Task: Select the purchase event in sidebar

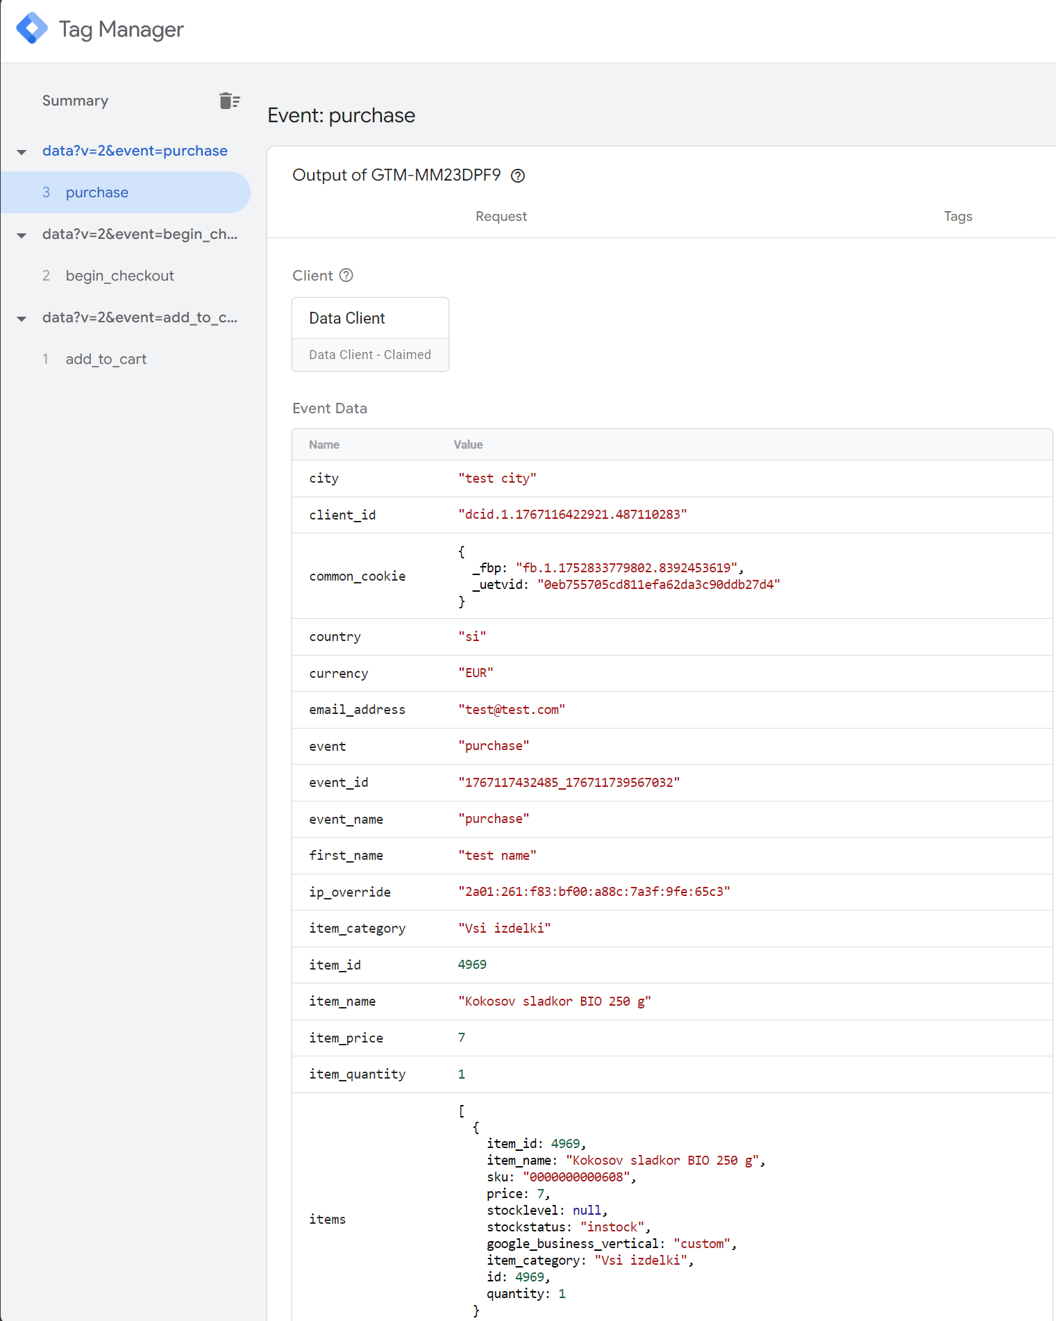Action: pyautogui.click(x=97, y=192)
